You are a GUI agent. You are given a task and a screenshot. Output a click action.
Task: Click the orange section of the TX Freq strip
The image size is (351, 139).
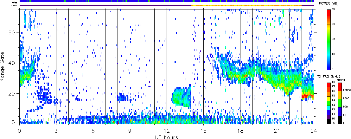[x=246, y=5]
